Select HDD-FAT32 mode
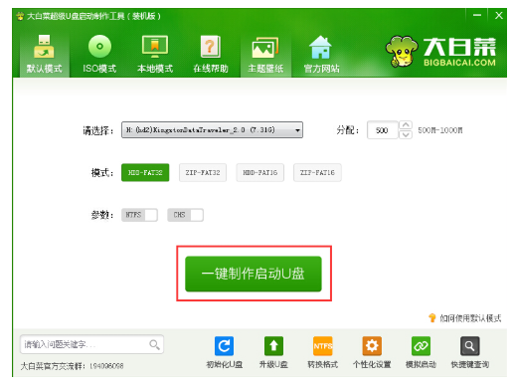 click(145, 172)
